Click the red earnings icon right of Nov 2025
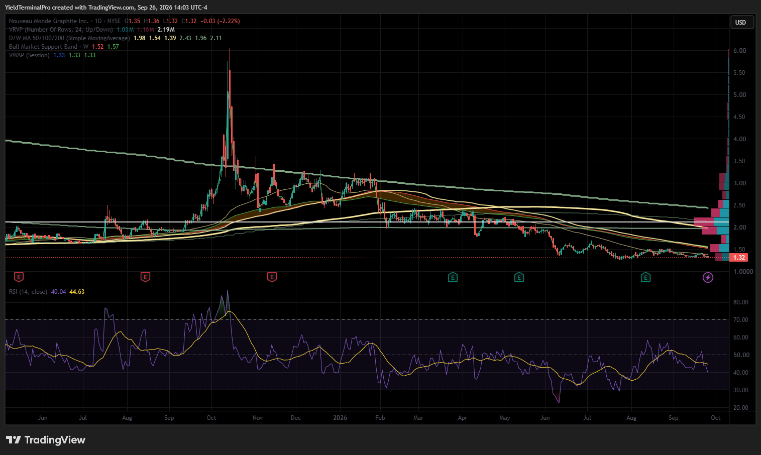 [x=272, y=277]
